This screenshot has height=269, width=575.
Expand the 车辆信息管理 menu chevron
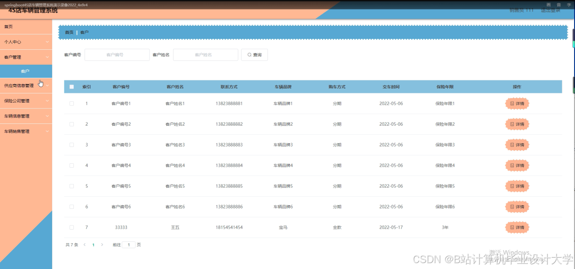coord(47,116)
